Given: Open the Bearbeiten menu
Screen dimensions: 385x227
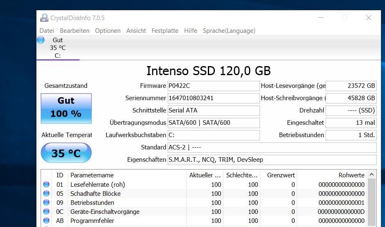Looking at the screenshot, I should tap(75, 31).
